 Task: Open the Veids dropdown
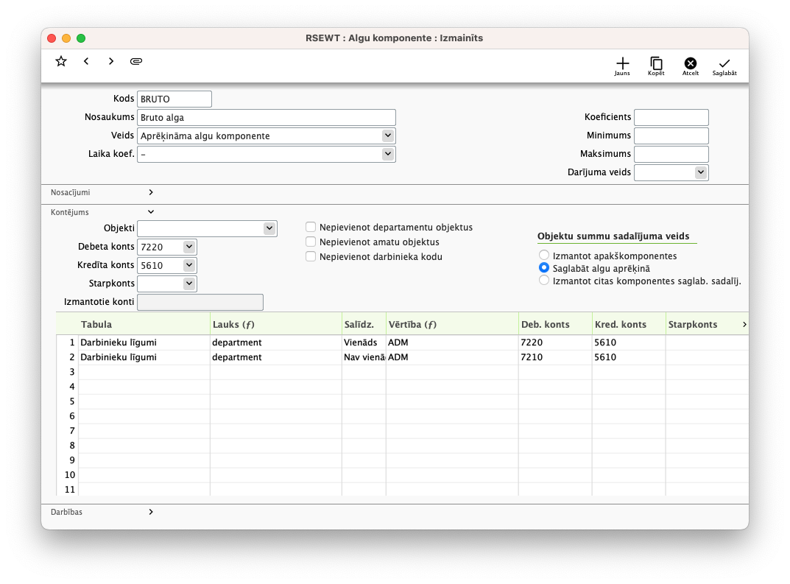(387, 136)
